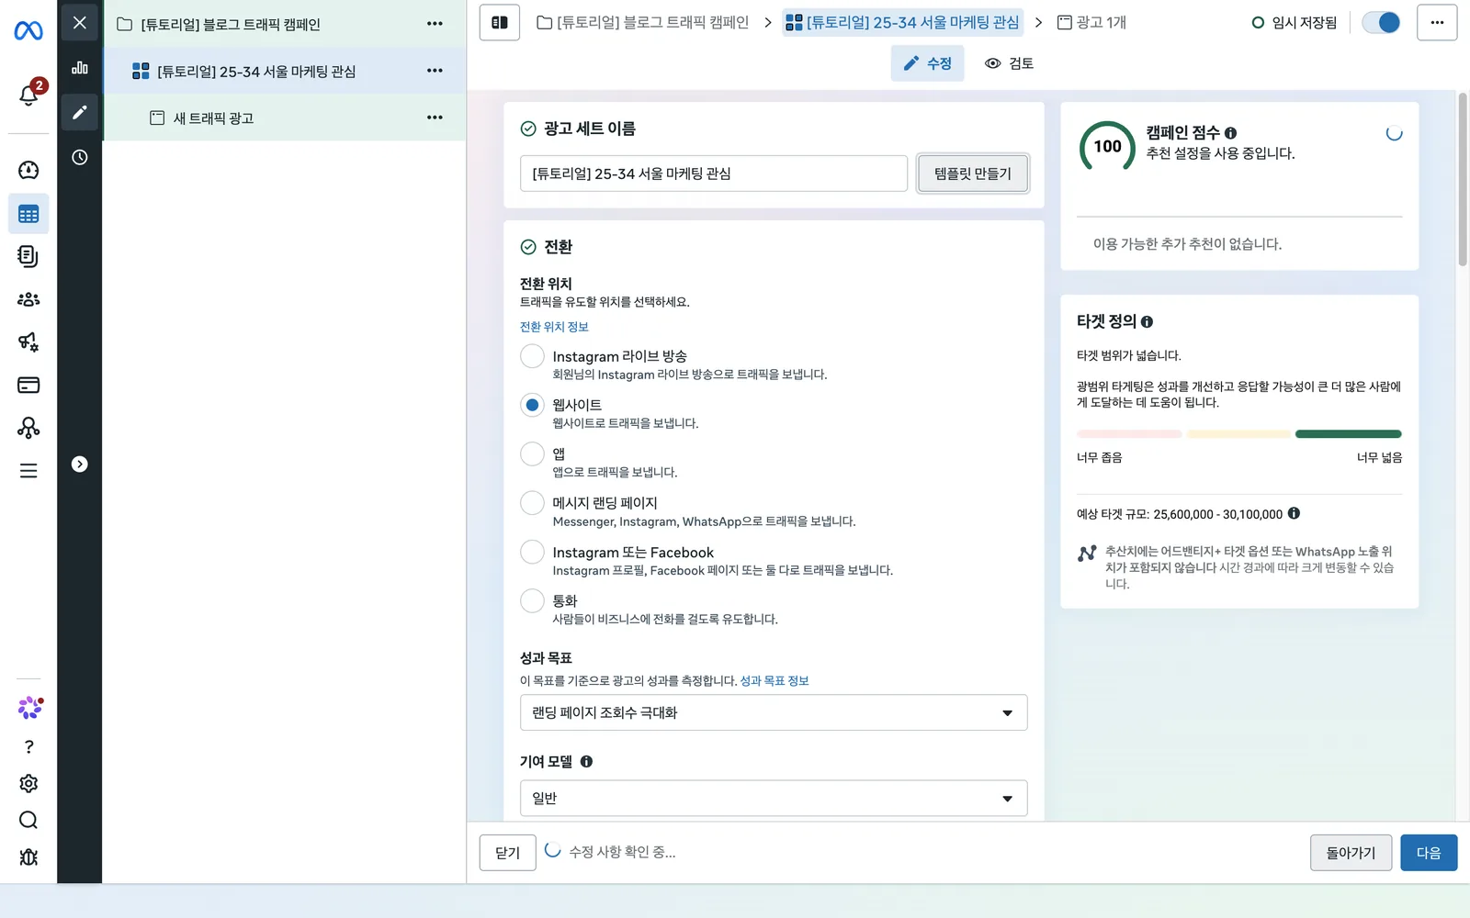Open campaign breadcrumb 블로그 트래픽 캠페인
The width and height of the screenshot is (1470, 918).
coord(642,22)
